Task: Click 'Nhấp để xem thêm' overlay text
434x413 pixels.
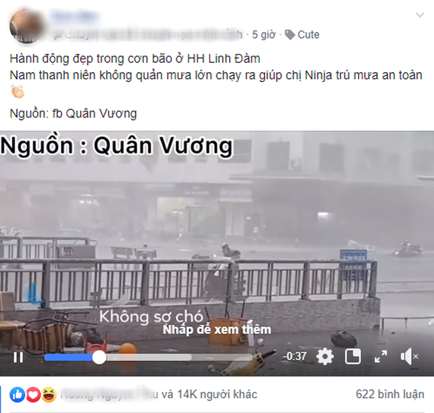Action: [217, 330]
